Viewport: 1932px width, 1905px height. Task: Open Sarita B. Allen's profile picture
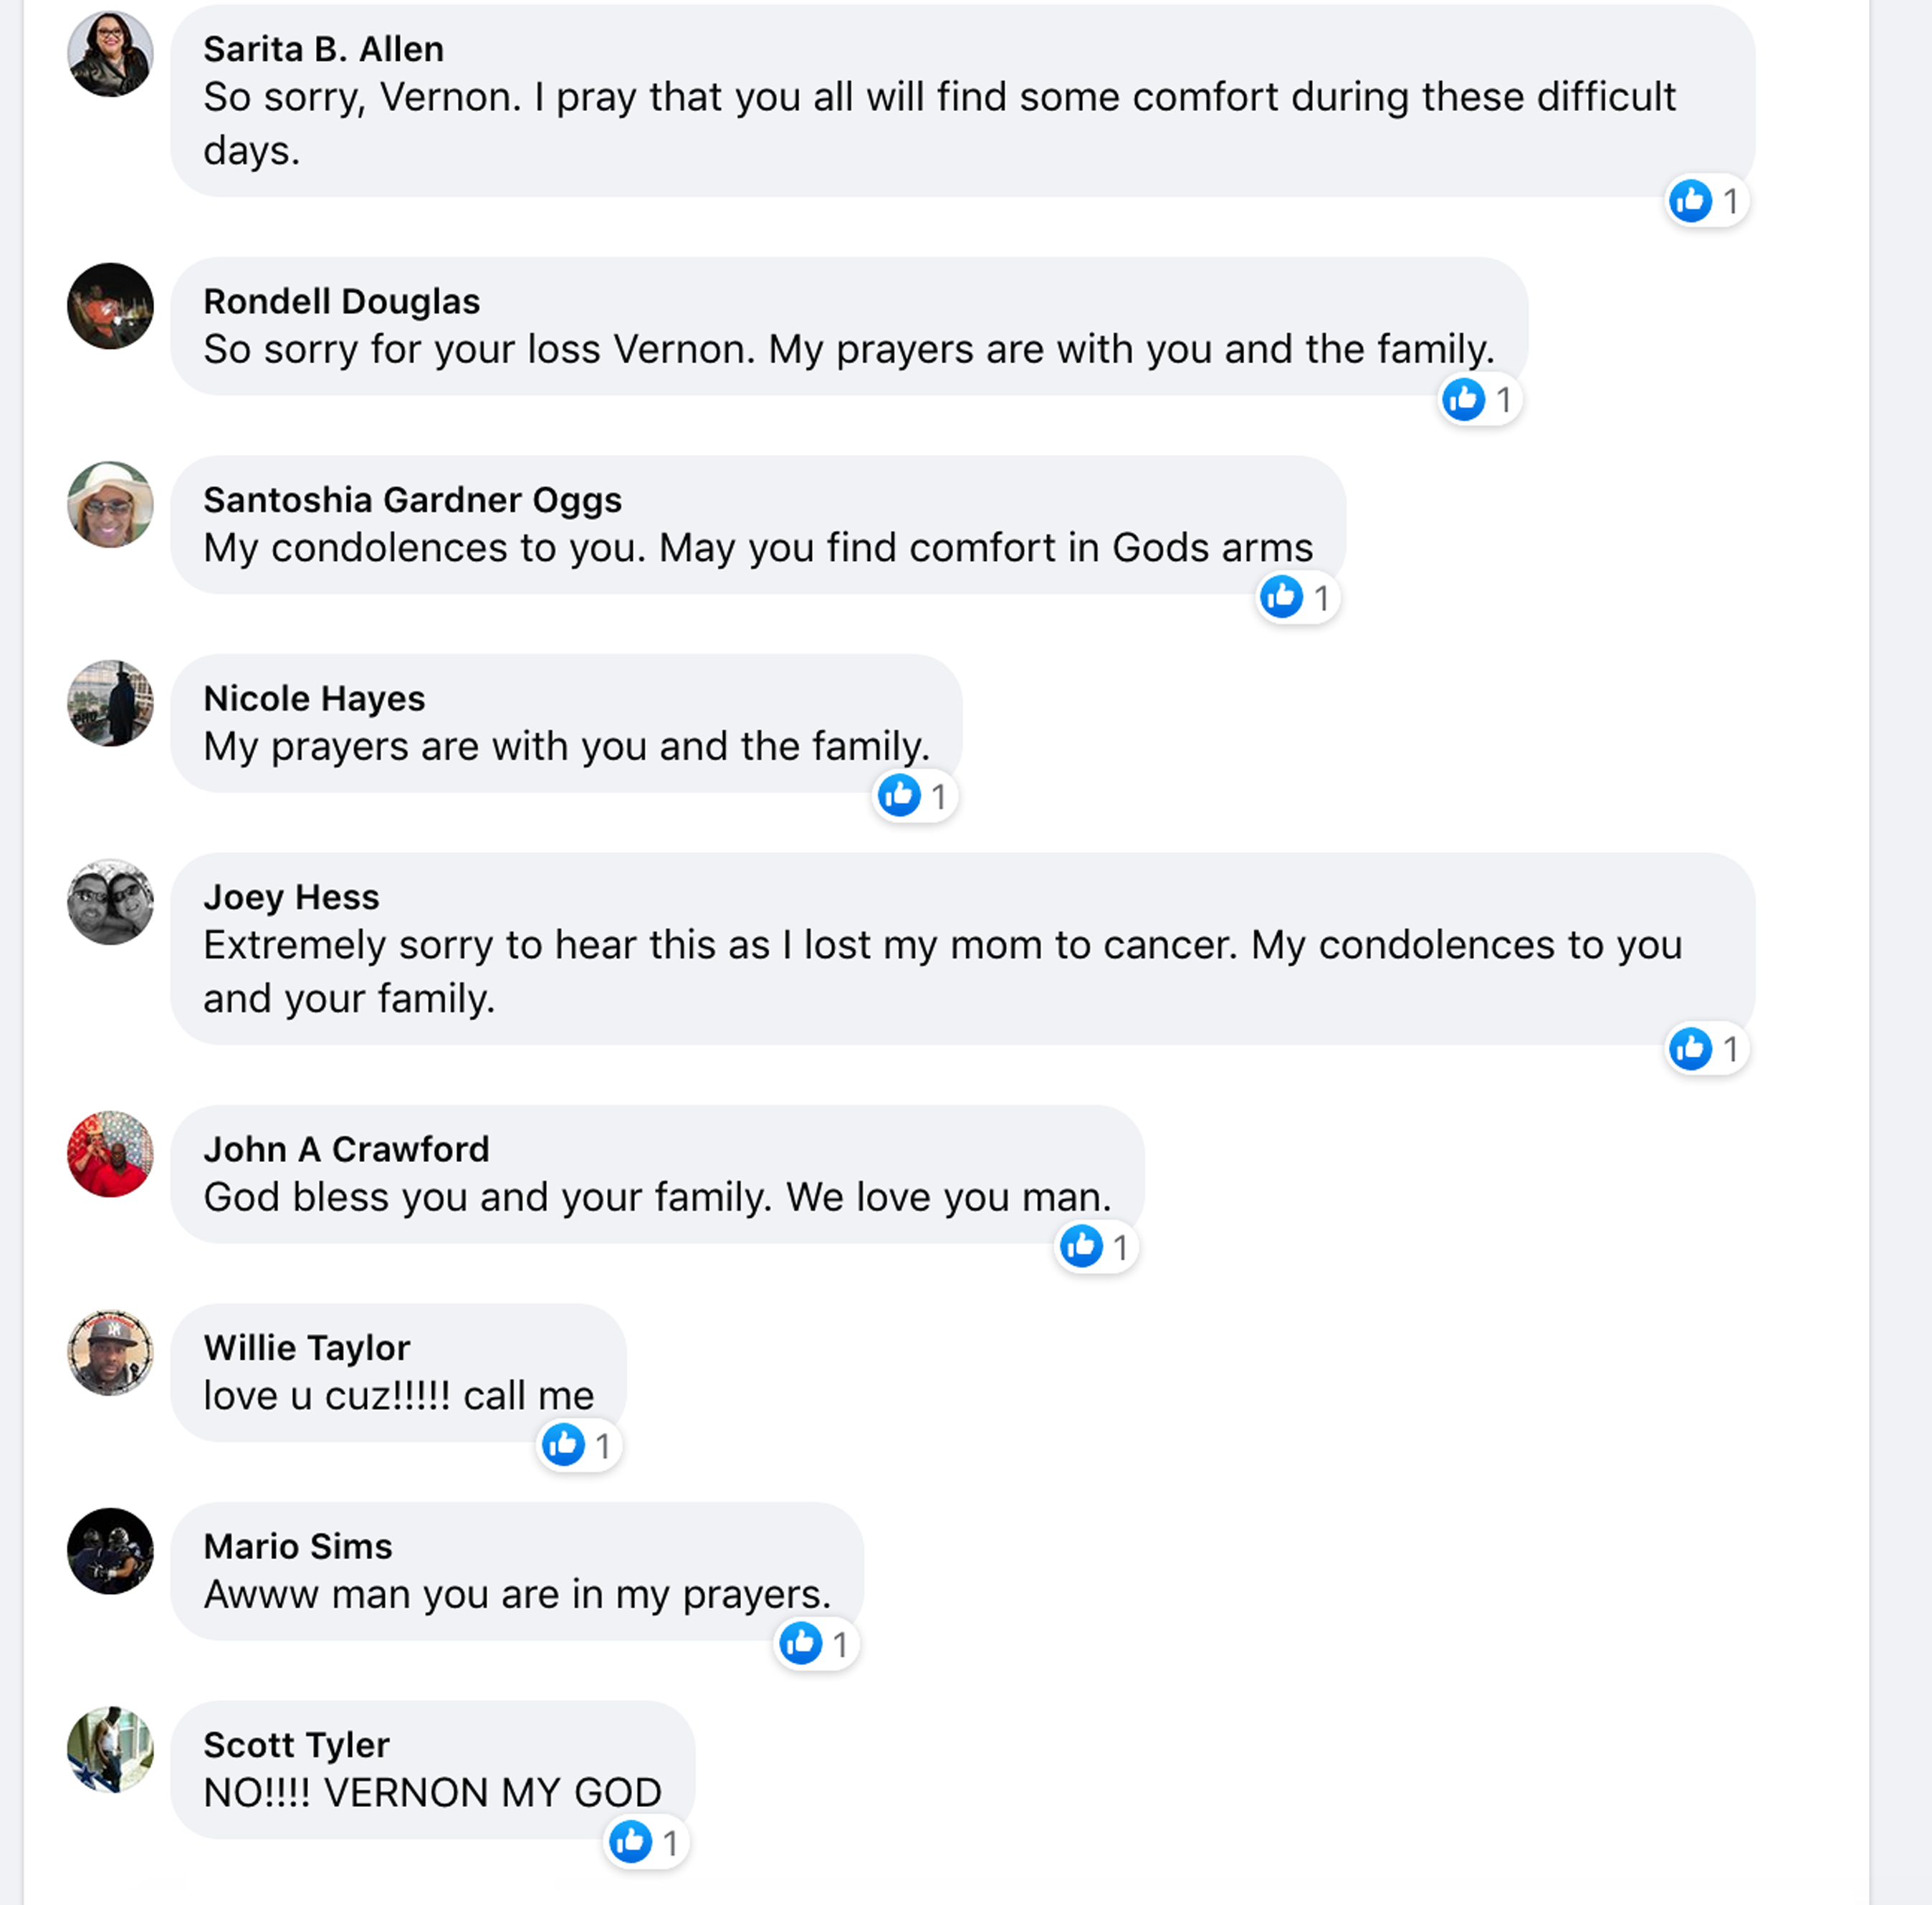(110, 54)
